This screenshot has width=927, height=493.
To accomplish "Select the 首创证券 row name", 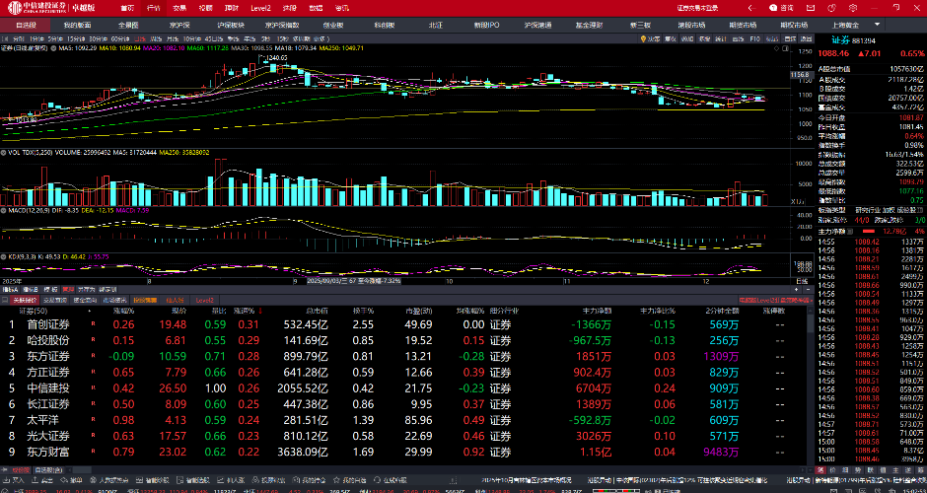I will [48, 324].
